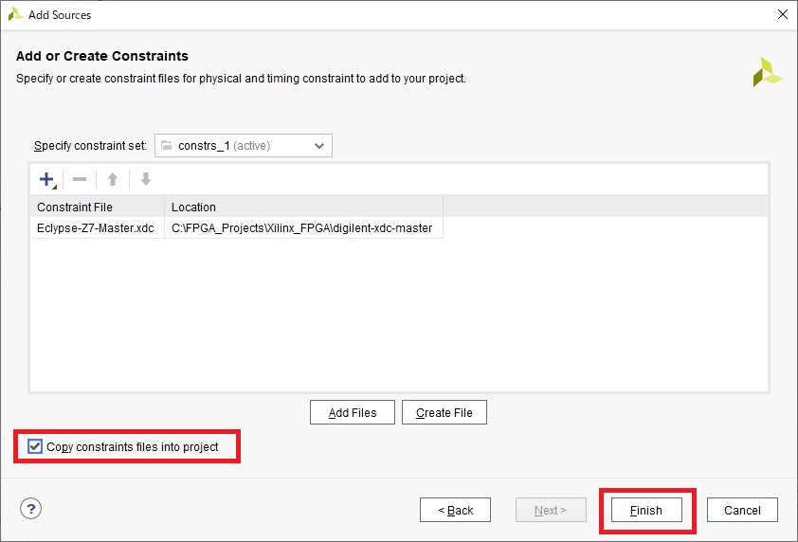Screen dimensions: 798x542
Task: Click the plus icon to add constraints
Action: click(46, 179)
